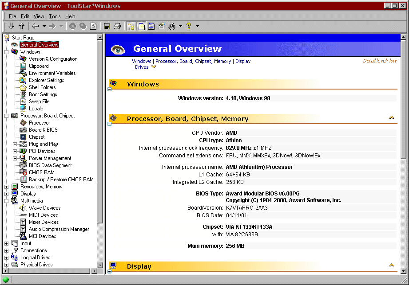Collapse the Processor, Board, Chipset, Memory section
The height and width of the screenshot is (285, 409).
[x=109, y=125]
